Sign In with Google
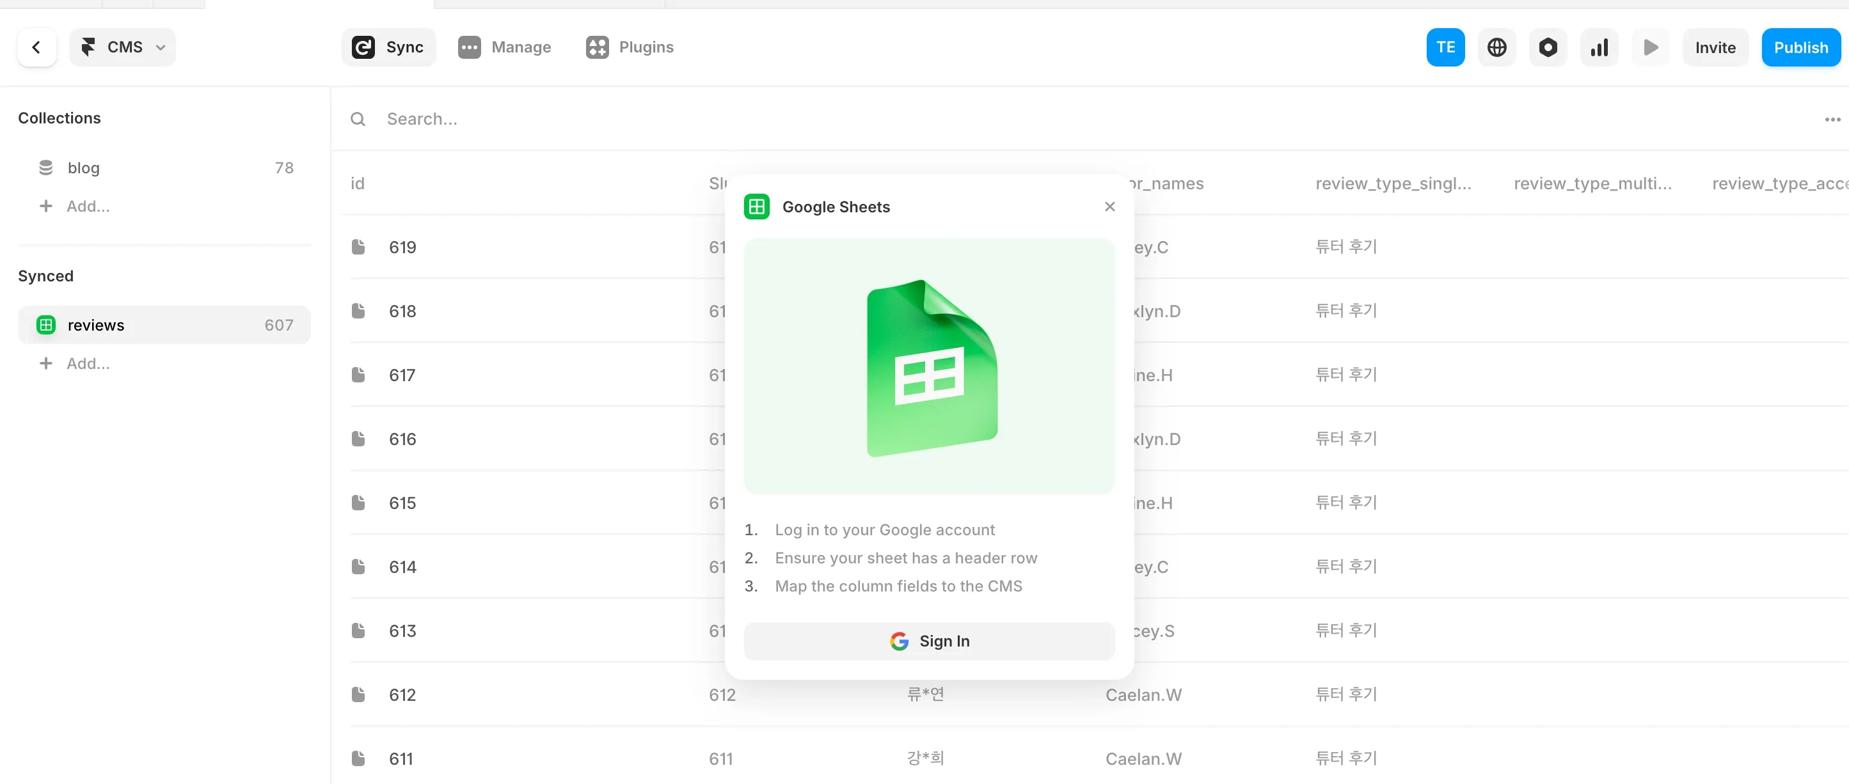1849x784 pixels. coord(929,641)
